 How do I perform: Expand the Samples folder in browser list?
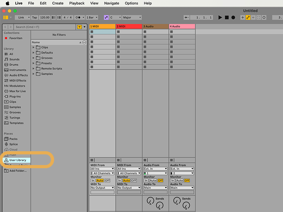click(33, 74)
